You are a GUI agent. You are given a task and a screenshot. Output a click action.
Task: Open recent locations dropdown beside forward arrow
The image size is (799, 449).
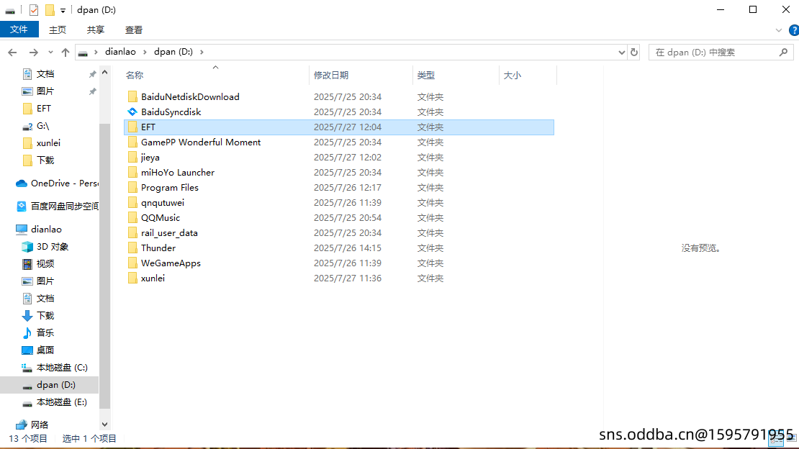[50, 53]
